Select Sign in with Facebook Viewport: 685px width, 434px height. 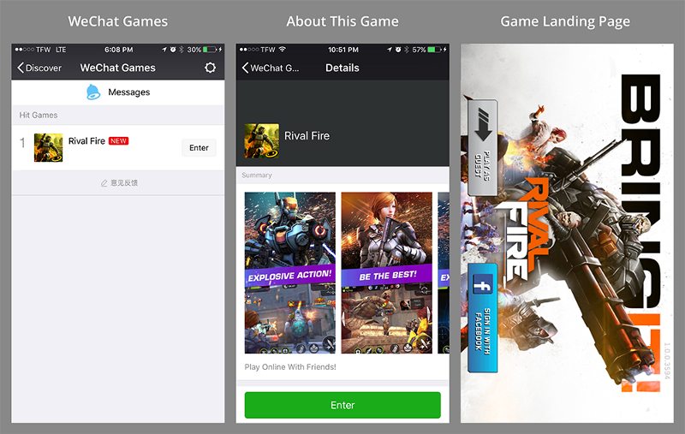482,318
